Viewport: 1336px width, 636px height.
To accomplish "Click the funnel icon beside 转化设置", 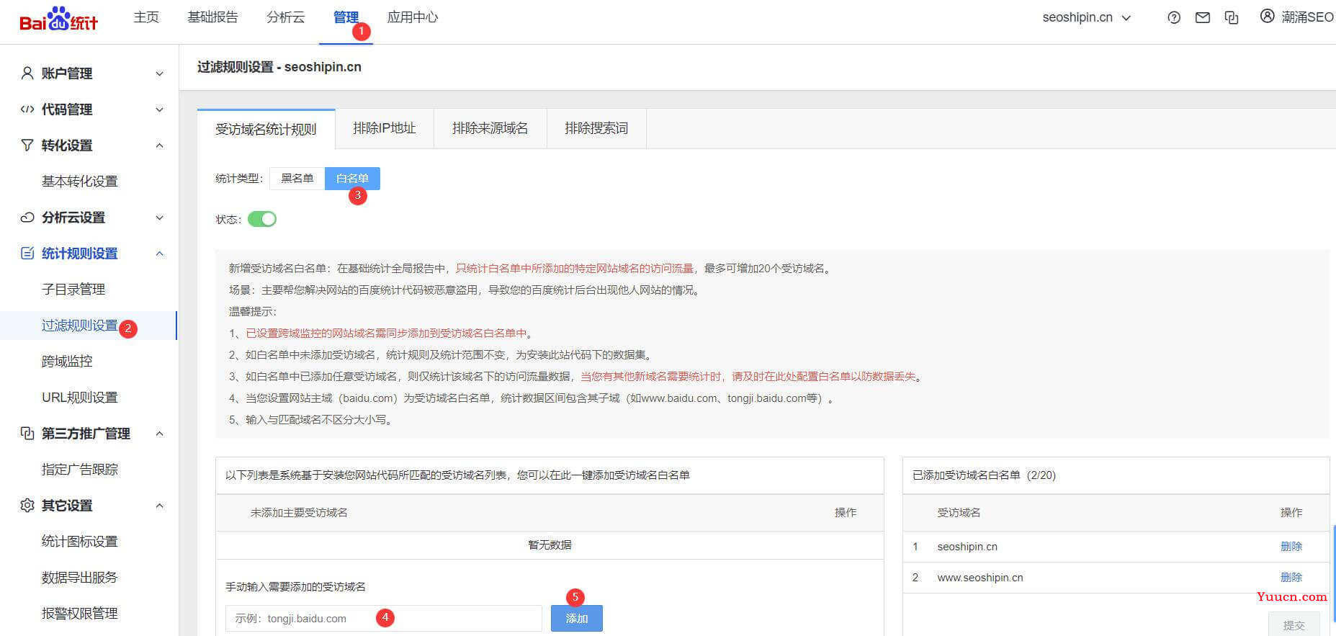I will point(27,145).
